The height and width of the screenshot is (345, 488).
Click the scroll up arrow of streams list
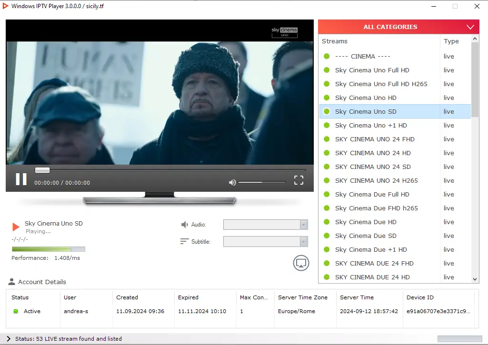[x=475, y=39]
